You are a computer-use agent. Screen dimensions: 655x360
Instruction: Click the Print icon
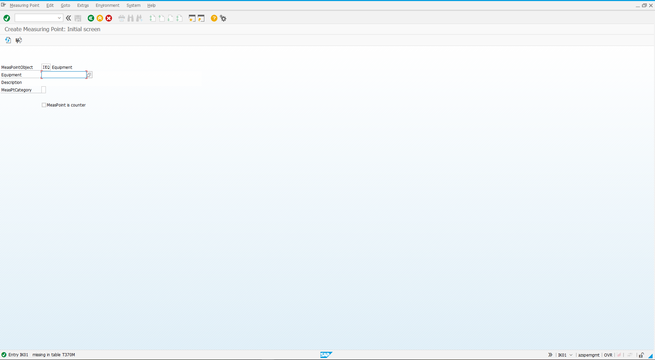121,18
